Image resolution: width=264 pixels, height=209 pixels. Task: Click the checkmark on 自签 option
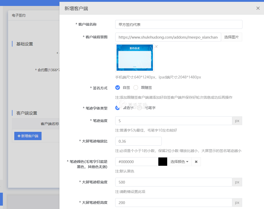[x=118, y=88]
